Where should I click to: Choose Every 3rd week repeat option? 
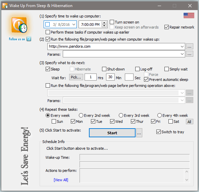(x=121, y=115)
